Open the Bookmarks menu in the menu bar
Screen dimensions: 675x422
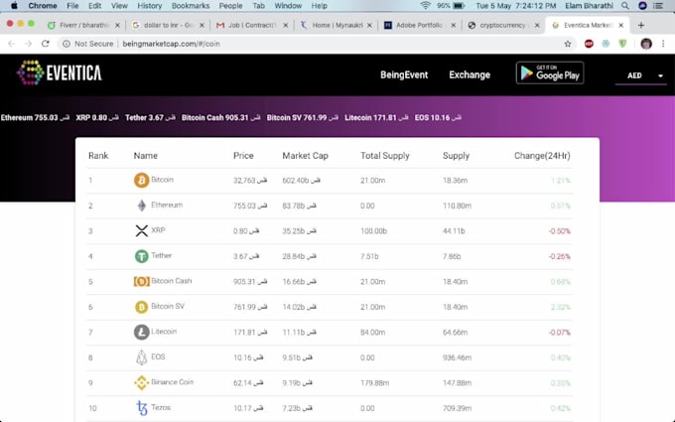coord(190,6)
